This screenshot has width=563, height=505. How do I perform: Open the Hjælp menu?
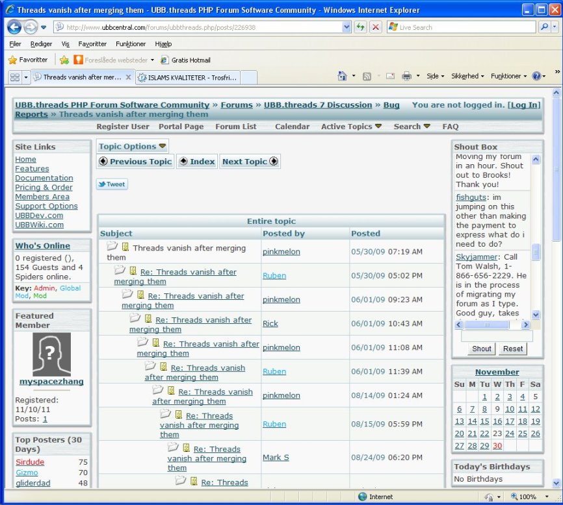point(163,43)
